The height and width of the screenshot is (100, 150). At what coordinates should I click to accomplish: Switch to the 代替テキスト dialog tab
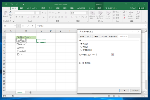click(x=113, y=36)
